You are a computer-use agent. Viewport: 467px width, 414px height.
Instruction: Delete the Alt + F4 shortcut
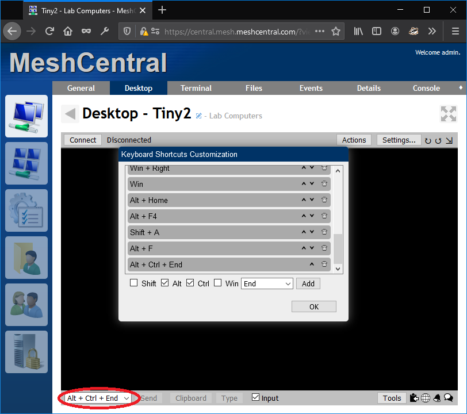pyautogui.click(x=324, y=216)
